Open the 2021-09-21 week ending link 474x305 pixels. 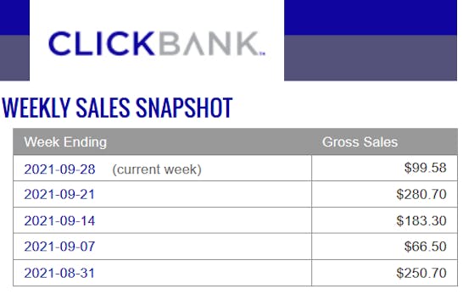tap(59, 195)
